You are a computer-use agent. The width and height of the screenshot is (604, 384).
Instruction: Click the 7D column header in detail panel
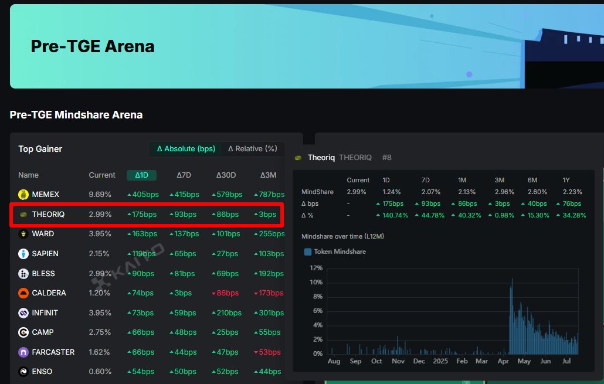click(425, 180)
